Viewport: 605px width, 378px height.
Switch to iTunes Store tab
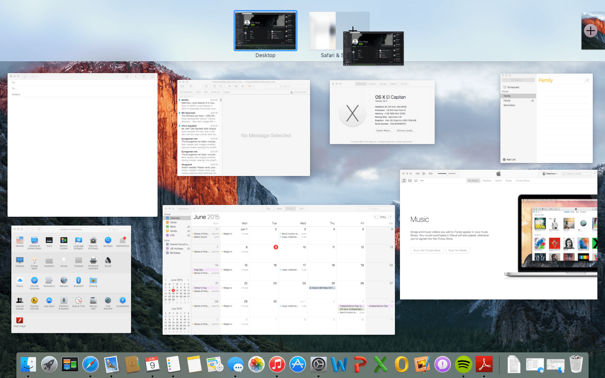tap(523, 181)
